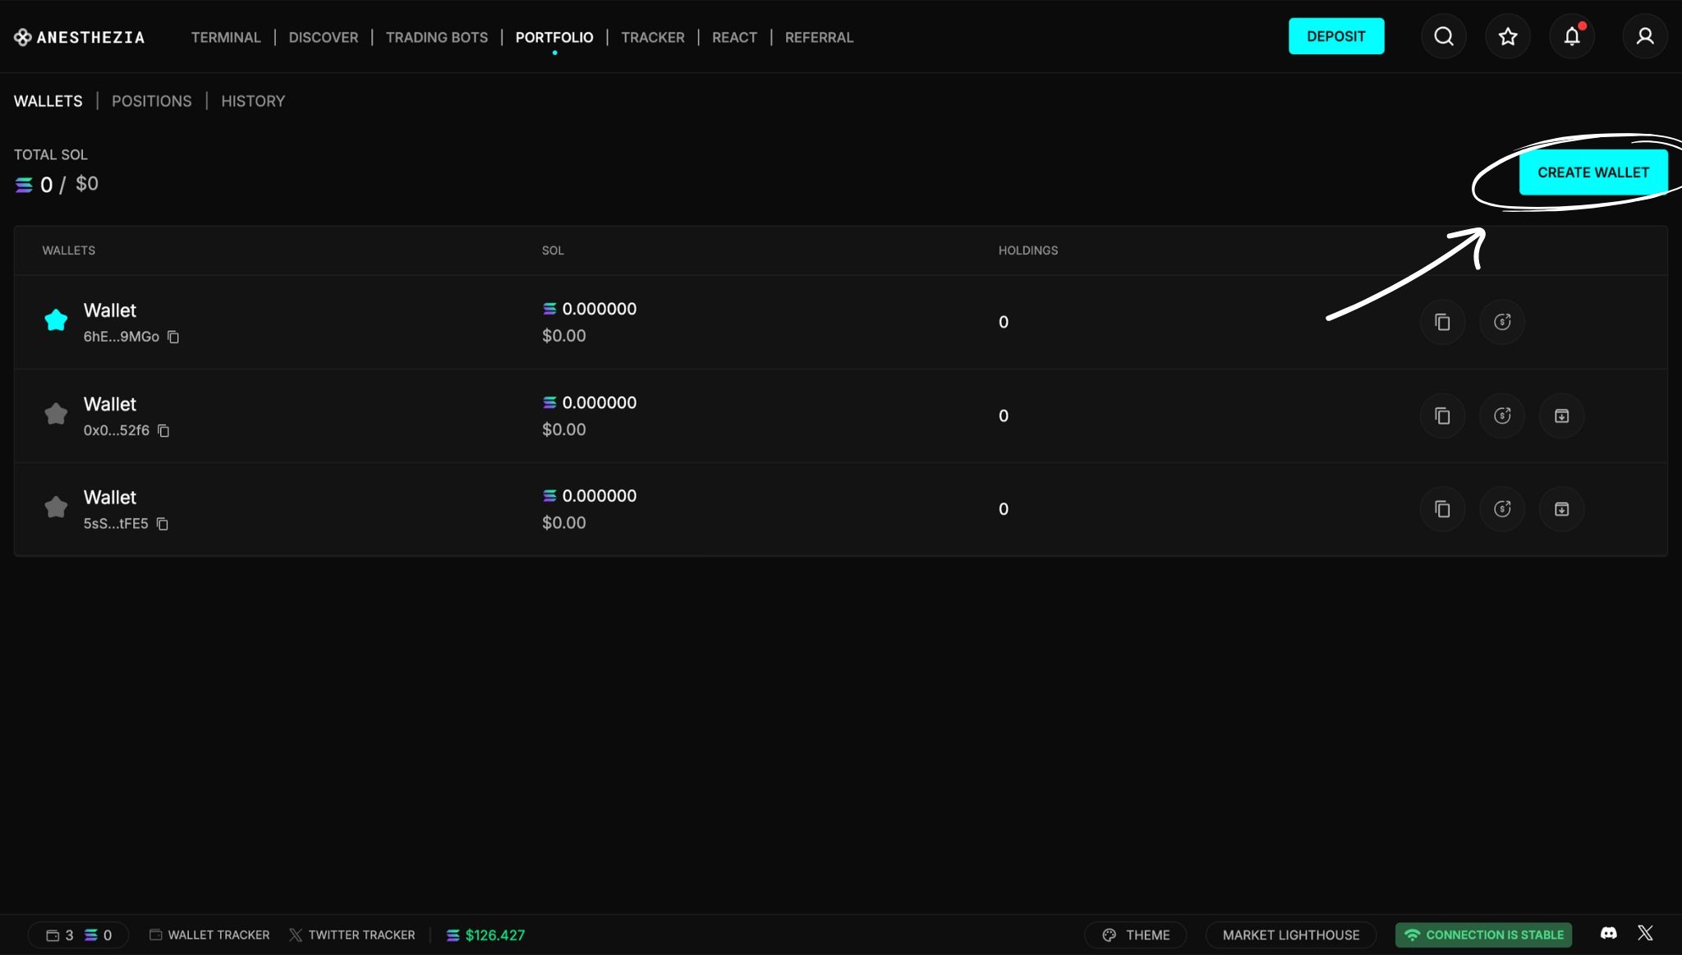Image resolution: width=1682 pixels, height=955 pixels.
Task: Open Market Lighthouse panel
Action: 1290,934
